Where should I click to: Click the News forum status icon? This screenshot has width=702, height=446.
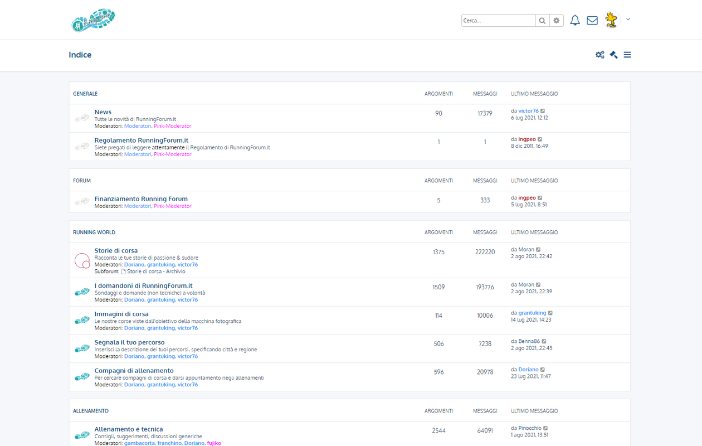82,118
